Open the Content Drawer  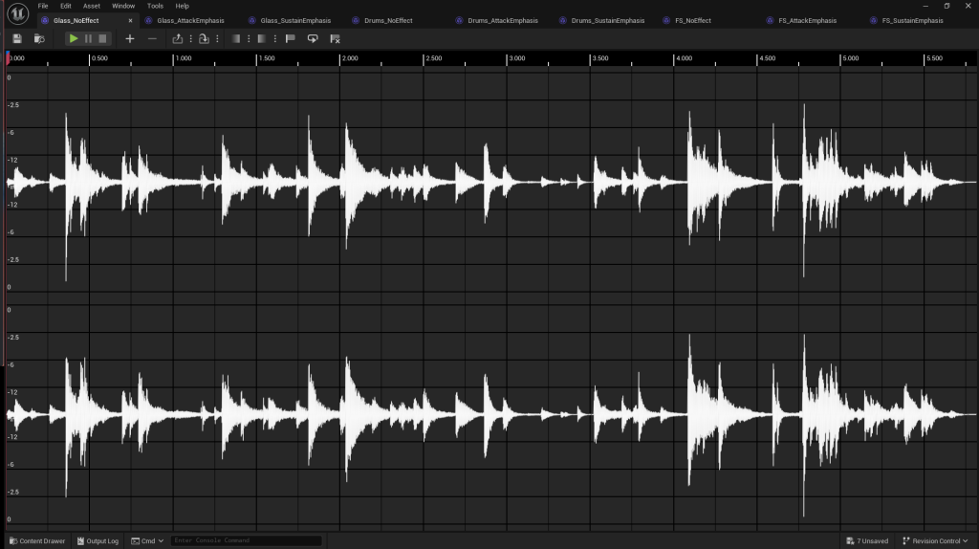[37, 541]
